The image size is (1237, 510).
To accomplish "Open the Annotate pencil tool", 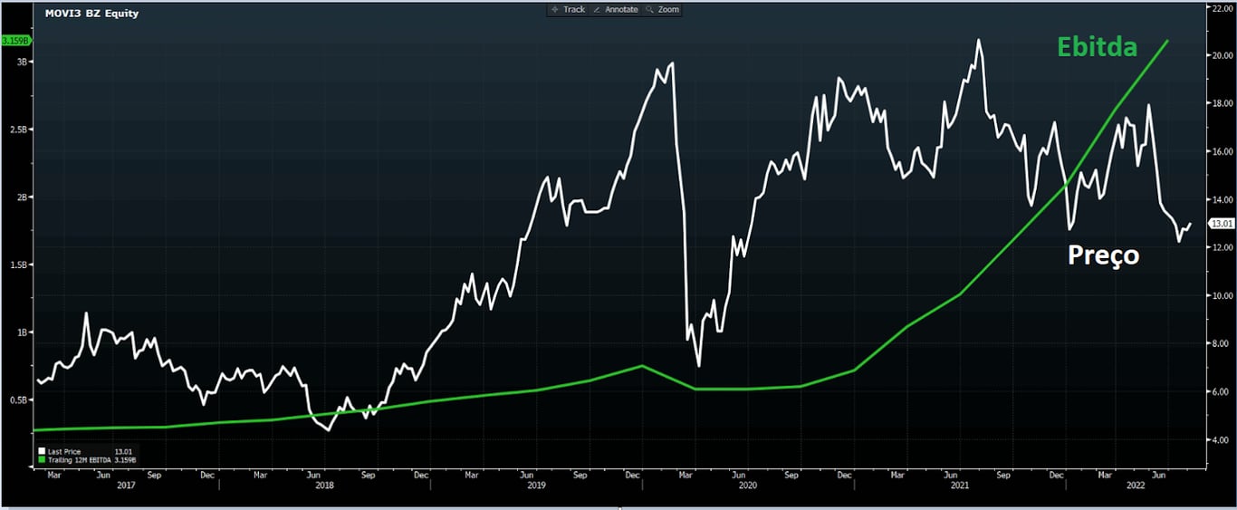I will pyautogui.click(x=616, y=9).
